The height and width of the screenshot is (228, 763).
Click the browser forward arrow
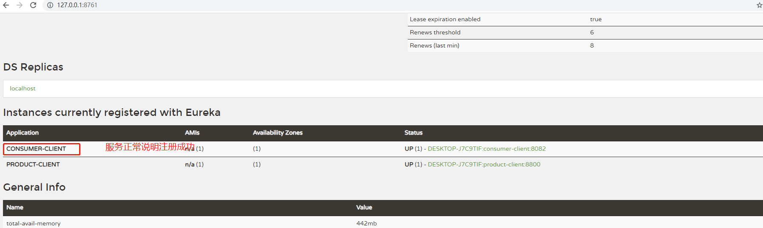pos(20,5)
